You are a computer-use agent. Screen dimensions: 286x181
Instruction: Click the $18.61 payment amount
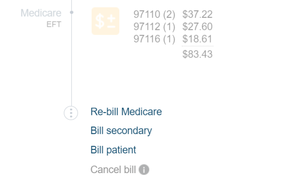click(197, 39)
